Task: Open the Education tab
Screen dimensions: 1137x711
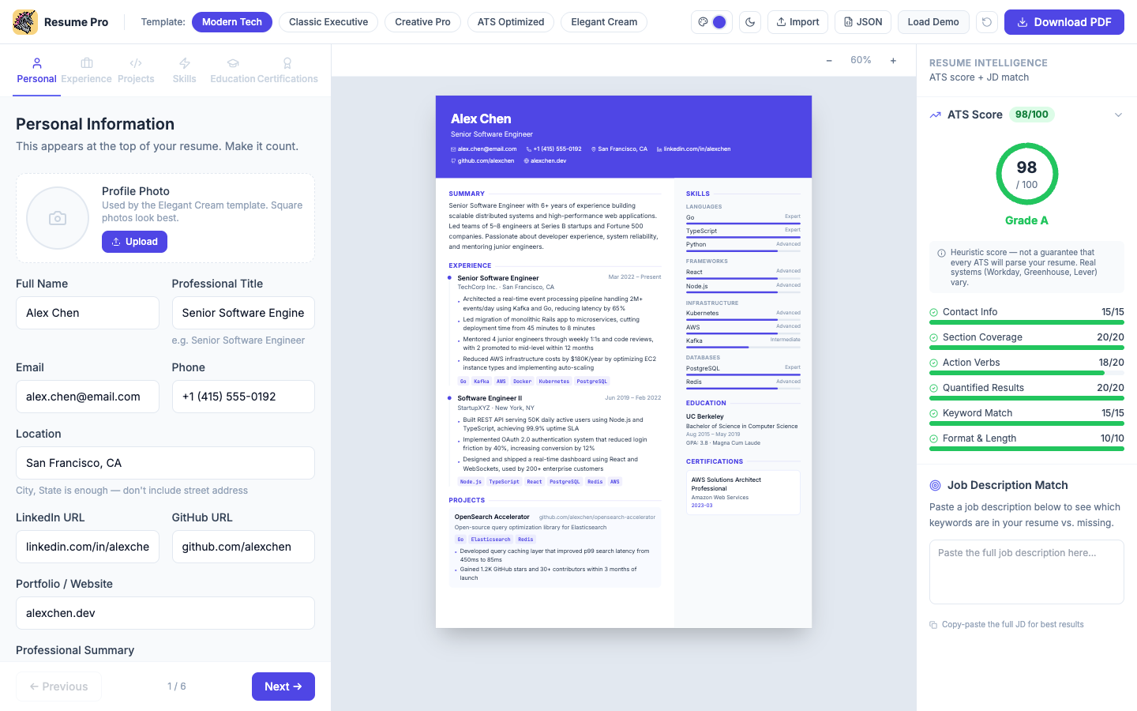Action: 233,70
